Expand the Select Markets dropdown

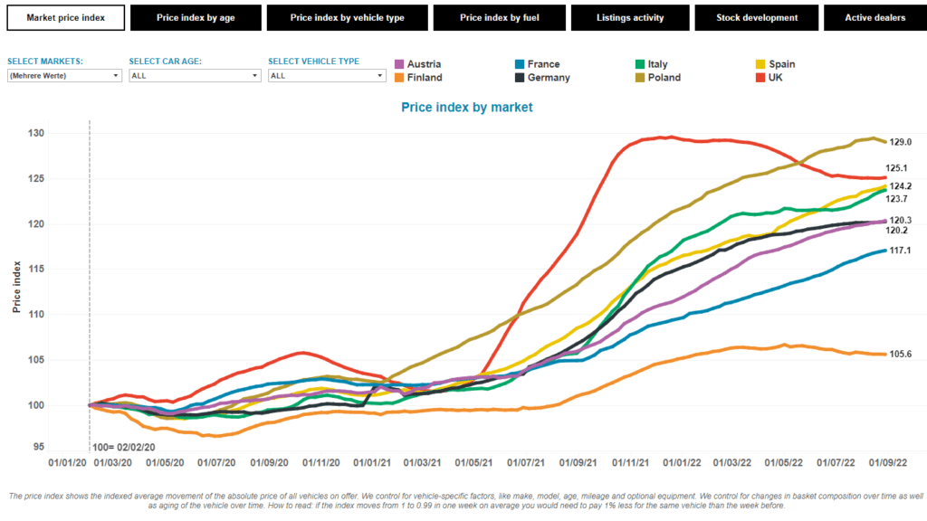(x=63, y=76)
